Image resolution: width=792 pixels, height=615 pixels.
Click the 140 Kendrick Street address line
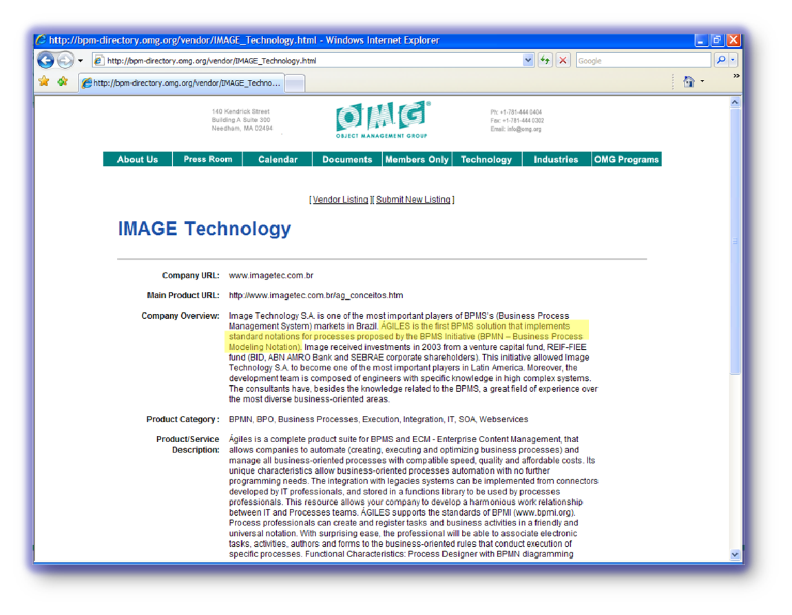point(240,112)
